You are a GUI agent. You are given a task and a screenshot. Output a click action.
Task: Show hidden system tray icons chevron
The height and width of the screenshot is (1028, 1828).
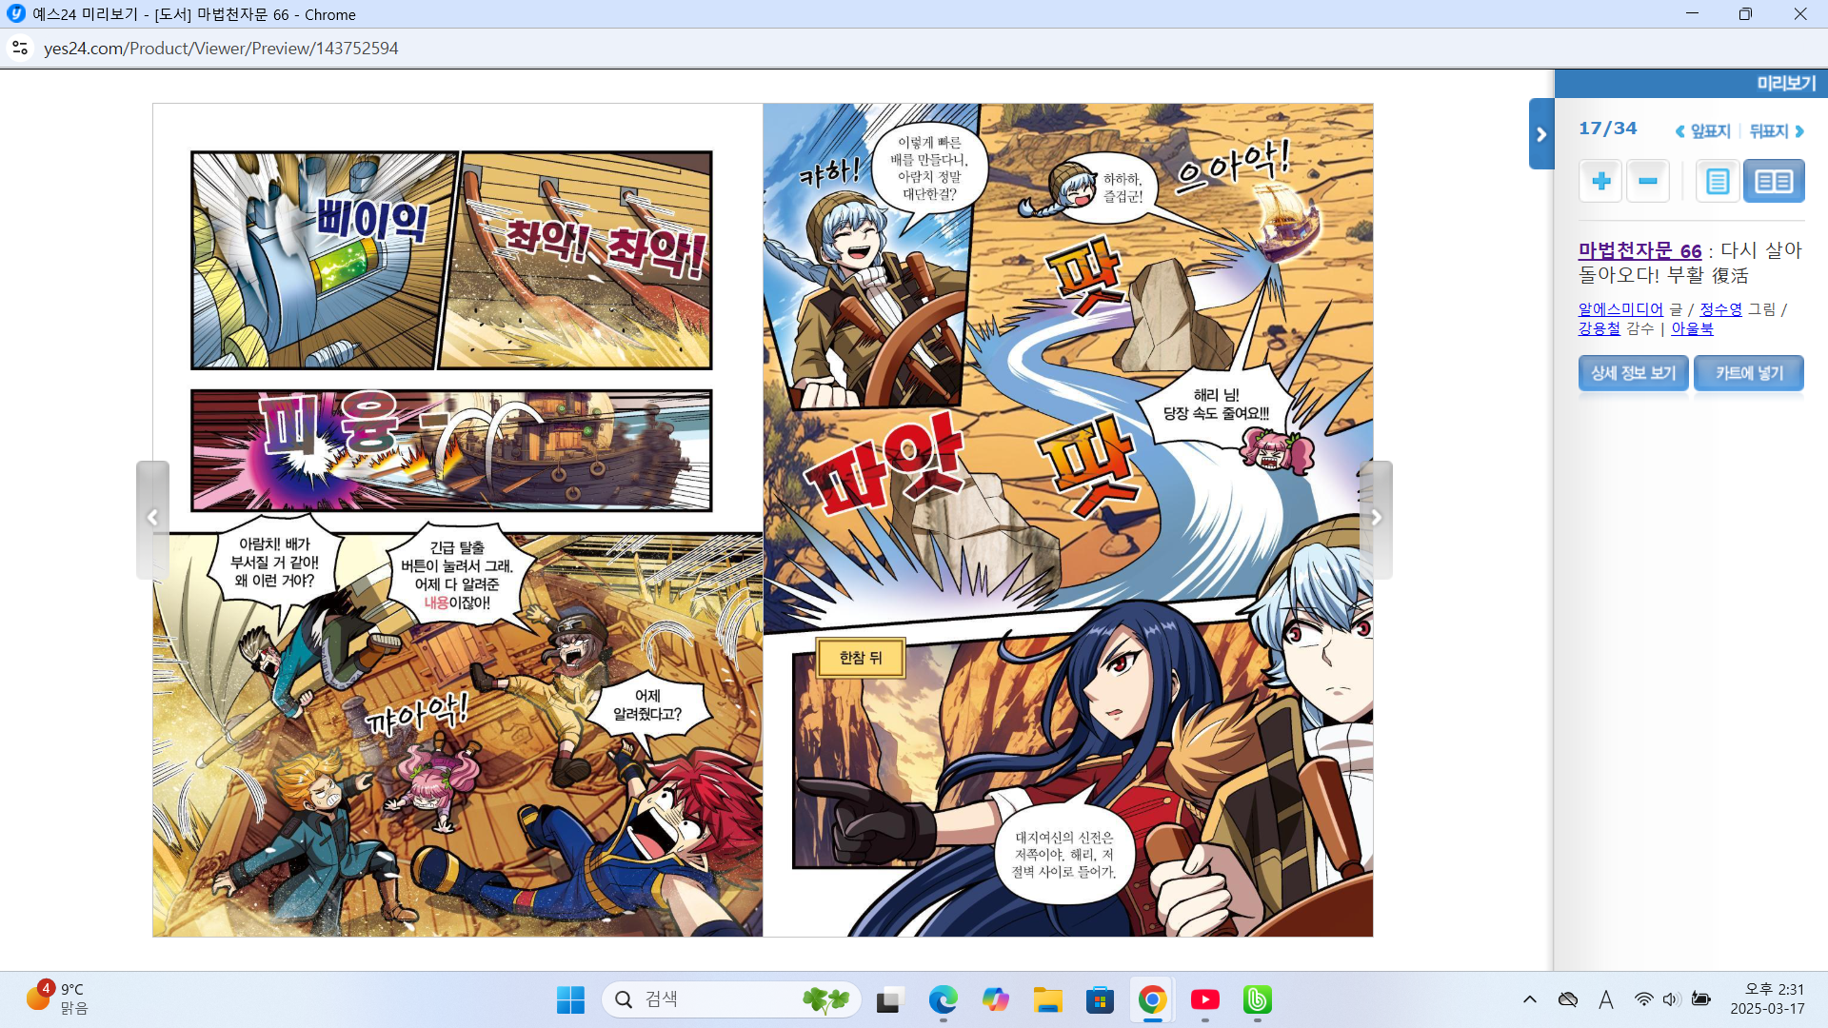coord(1529,999)
